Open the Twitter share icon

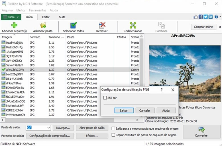click(205, 17)
